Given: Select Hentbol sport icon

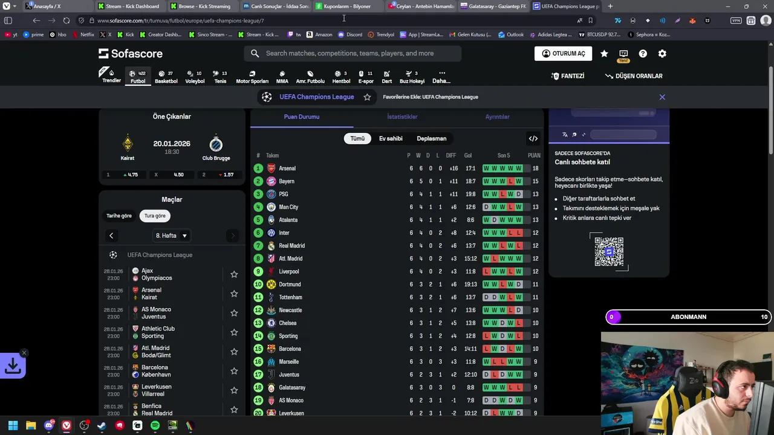Looking at the screenshot, I should click(x=341, y=77).
